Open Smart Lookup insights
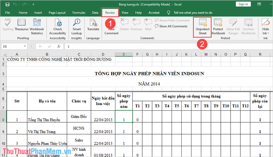 (x=76, y=26)
